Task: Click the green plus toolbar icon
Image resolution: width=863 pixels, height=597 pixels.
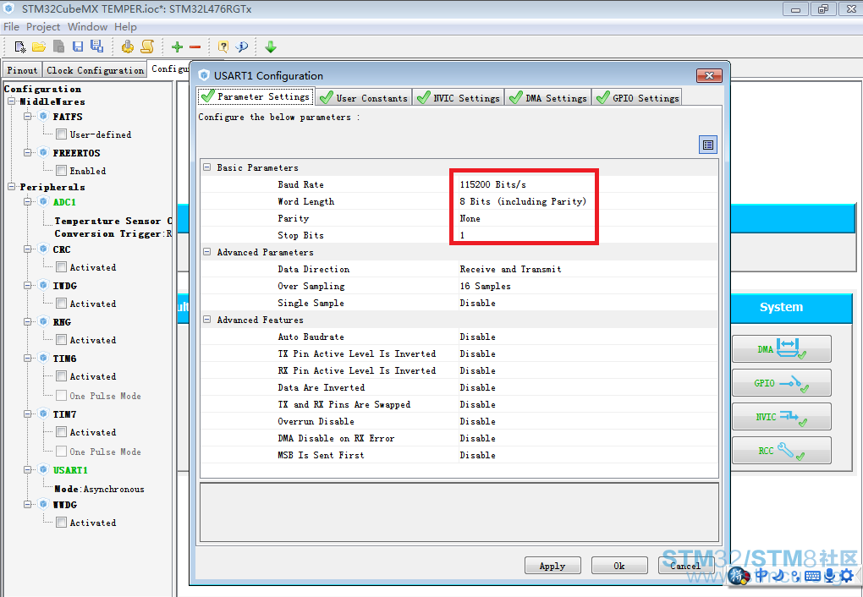Action: [177, 47]
